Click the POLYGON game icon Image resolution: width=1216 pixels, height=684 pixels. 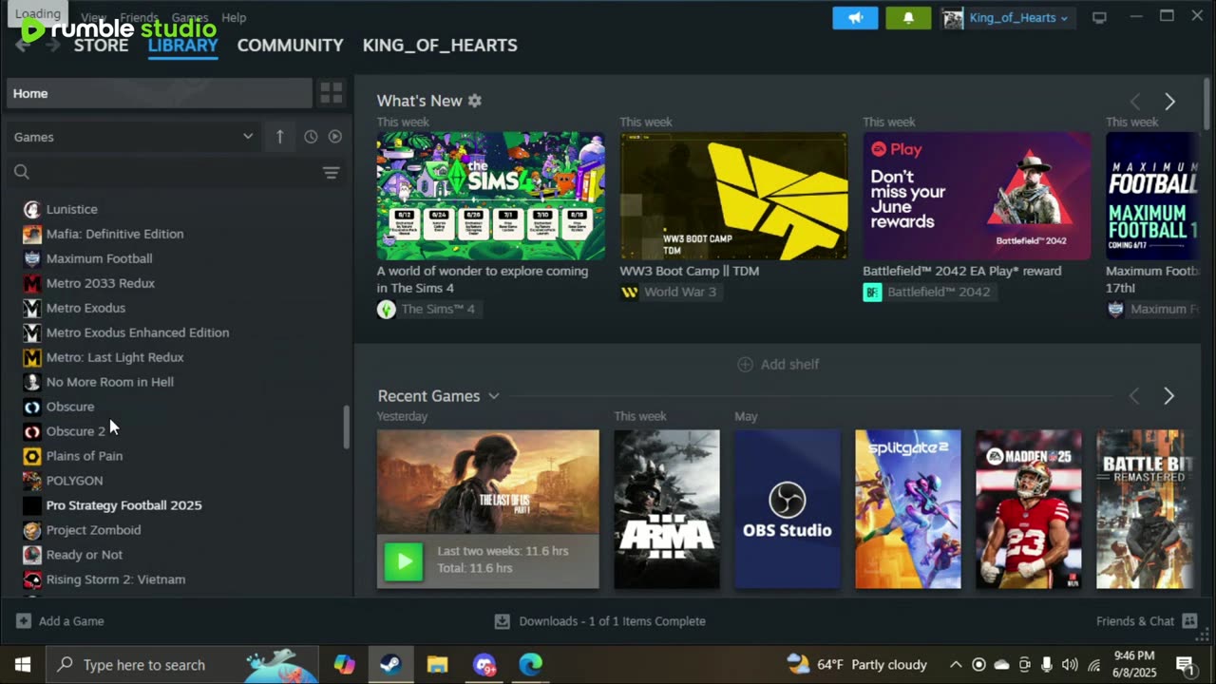point(32,481)
